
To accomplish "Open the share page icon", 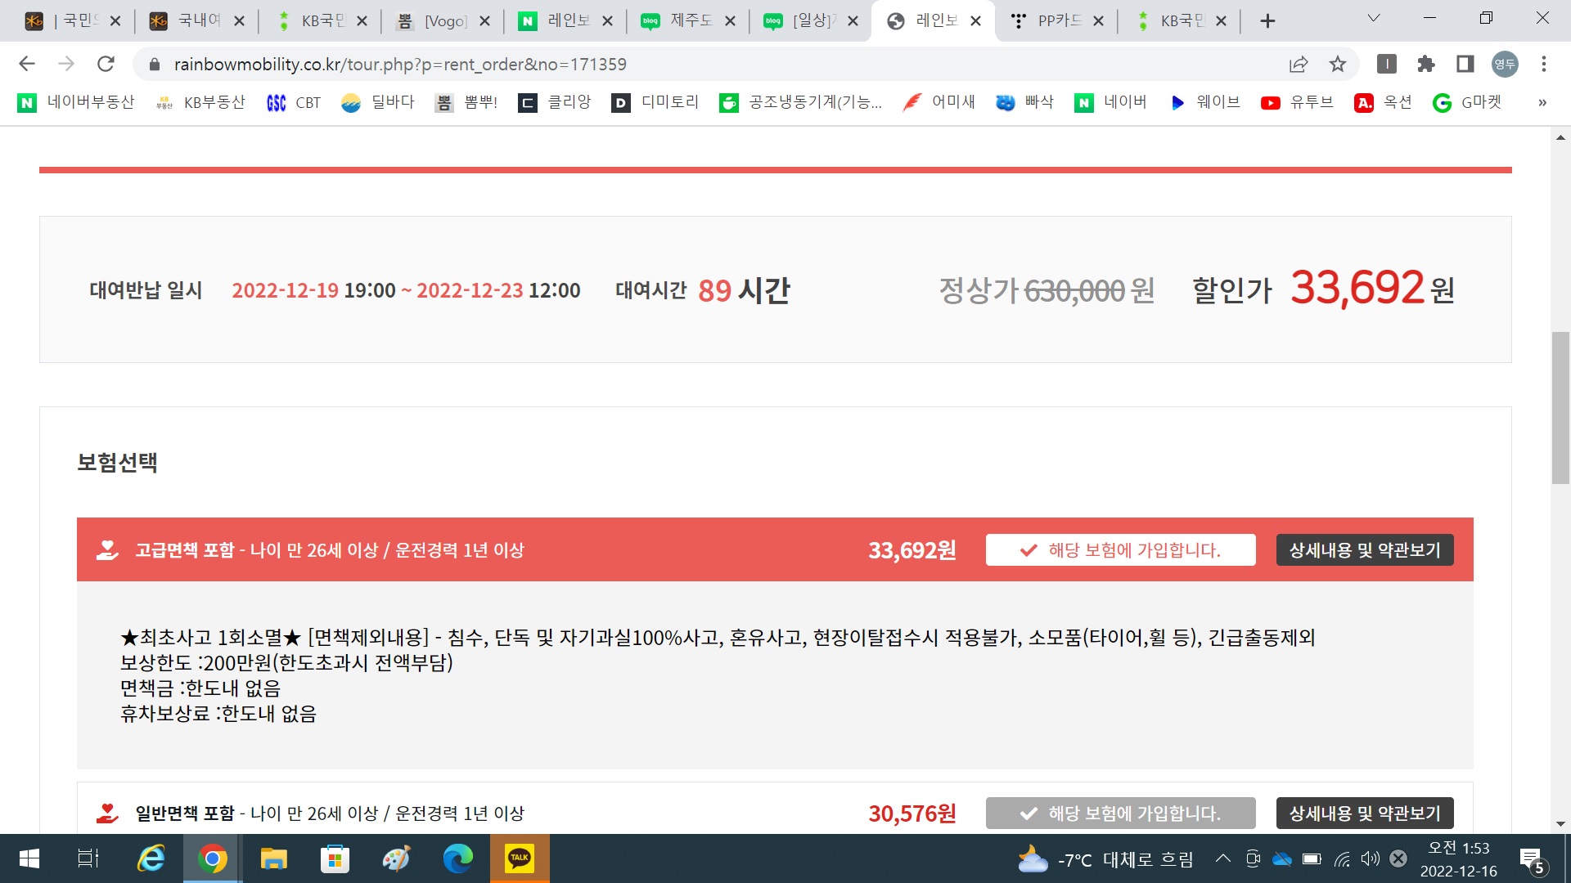I will coord(1298,64).
